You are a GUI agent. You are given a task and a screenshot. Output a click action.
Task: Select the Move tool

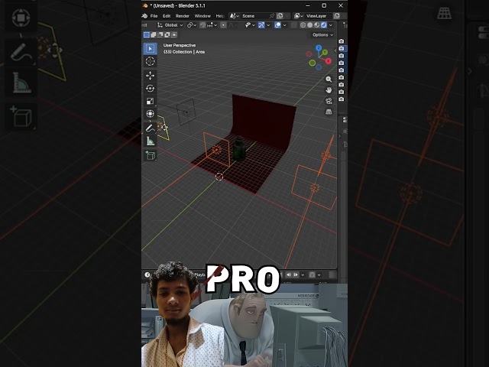[x=150, y=76]
